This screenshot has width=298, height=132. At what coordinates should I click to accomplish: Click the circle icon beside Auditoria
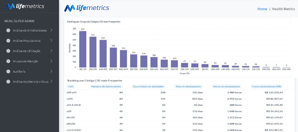coord(8,71)
